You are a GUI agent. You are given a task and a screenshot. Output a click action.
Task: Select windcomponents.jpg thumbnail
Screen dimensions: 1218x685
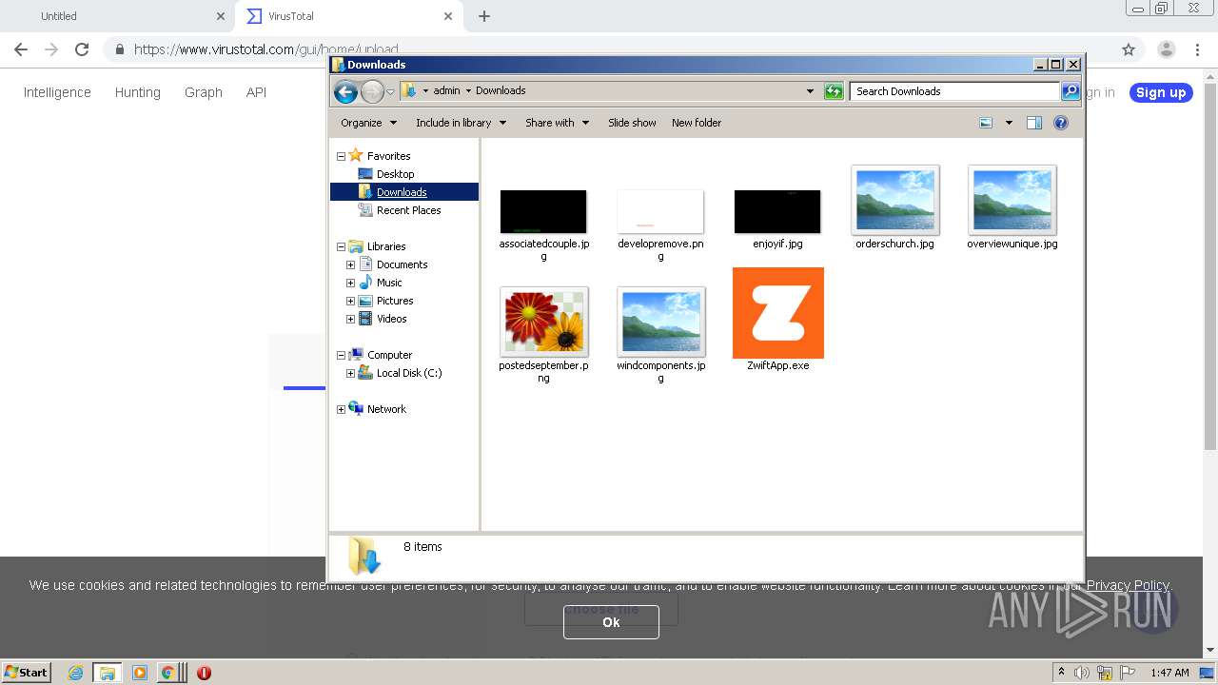tap(660, 322)
